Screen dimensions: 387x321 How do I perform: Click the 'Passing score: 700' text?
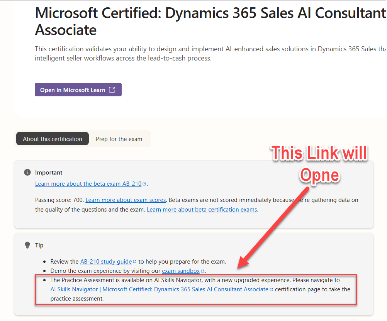[x=59, y=200]
